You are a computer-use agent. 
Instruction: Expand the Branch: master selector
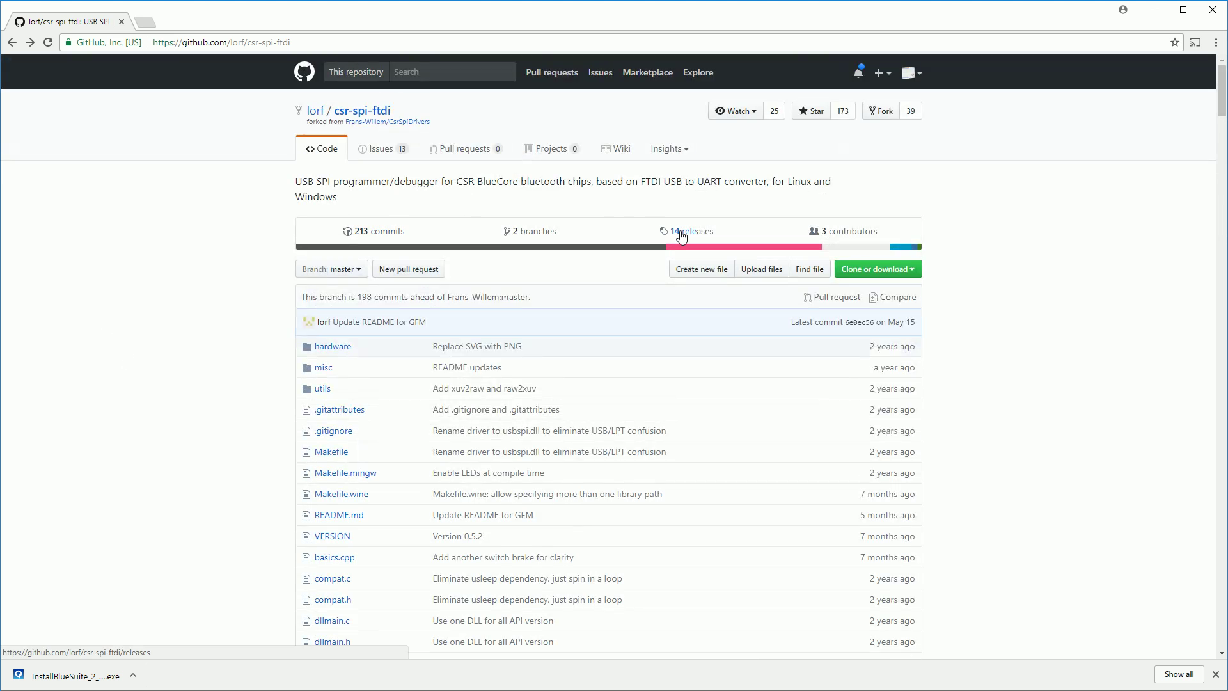331,269
